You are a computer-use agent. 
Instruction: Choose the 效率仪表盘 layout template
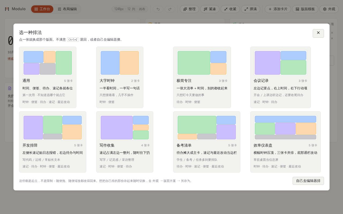click(x=285, y=142)
